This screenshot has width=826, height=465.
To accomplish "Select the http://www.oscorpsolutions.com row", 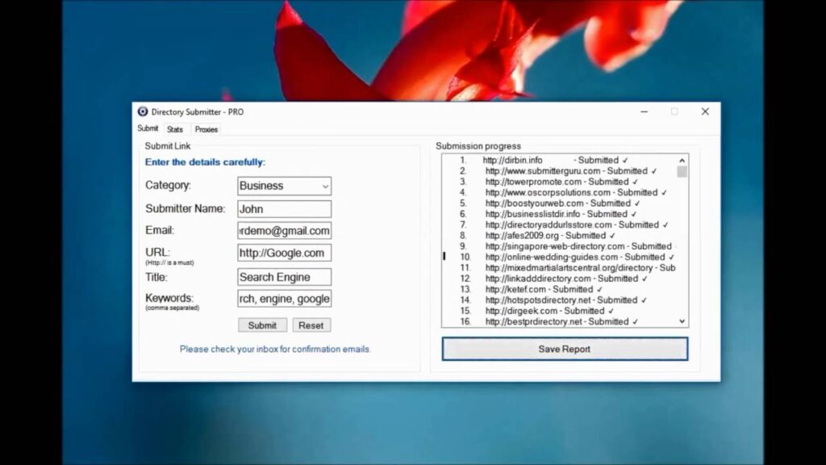I will (x=560, y=192).
